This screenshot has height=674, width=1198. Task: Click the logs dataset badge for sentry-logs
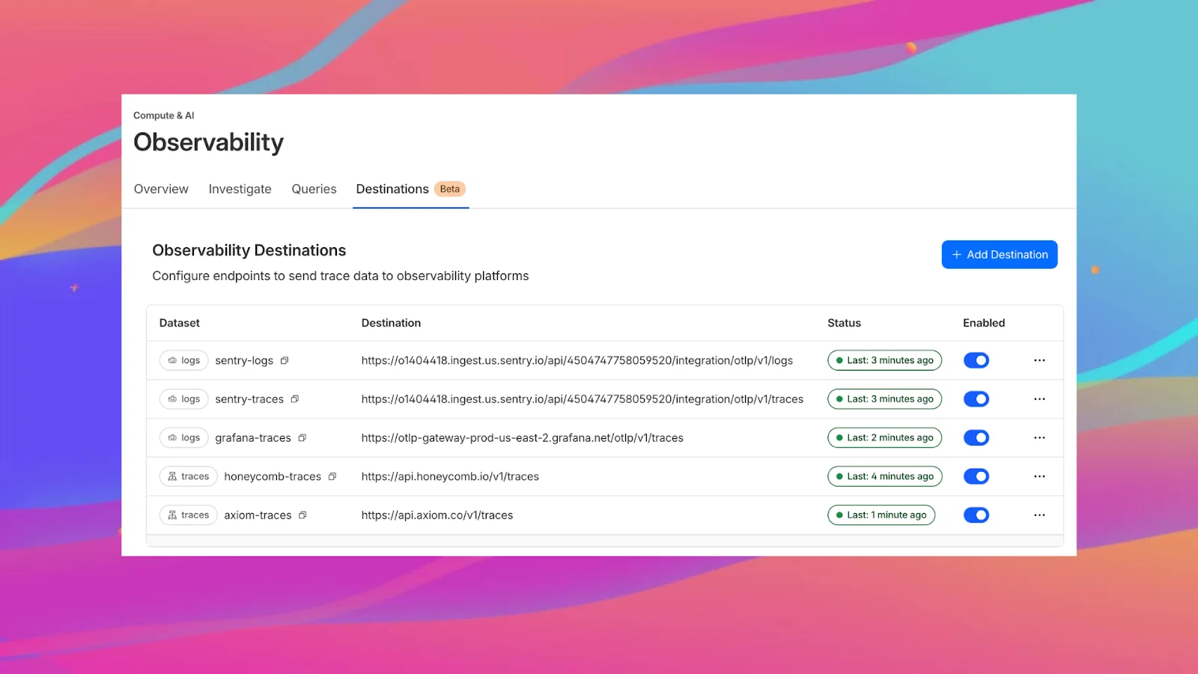click(183, 360)
